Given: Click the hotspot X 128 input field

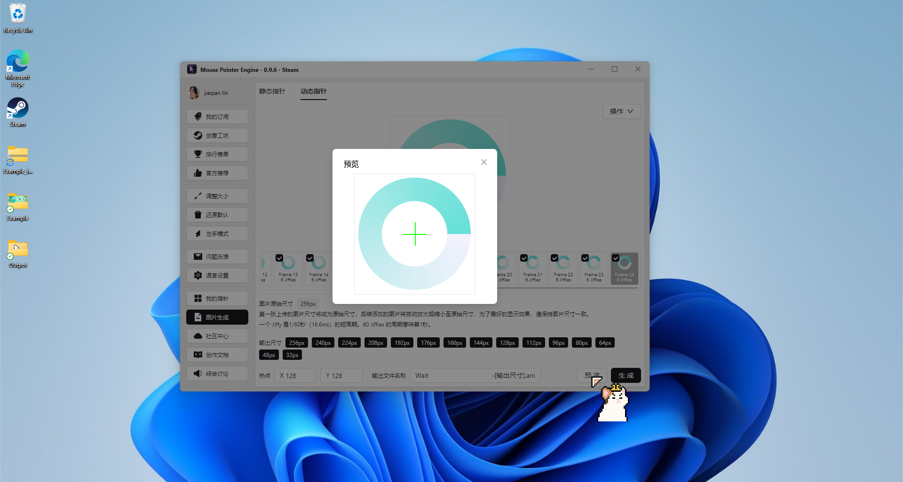Looking at the screenshot, I should [295, 375].
